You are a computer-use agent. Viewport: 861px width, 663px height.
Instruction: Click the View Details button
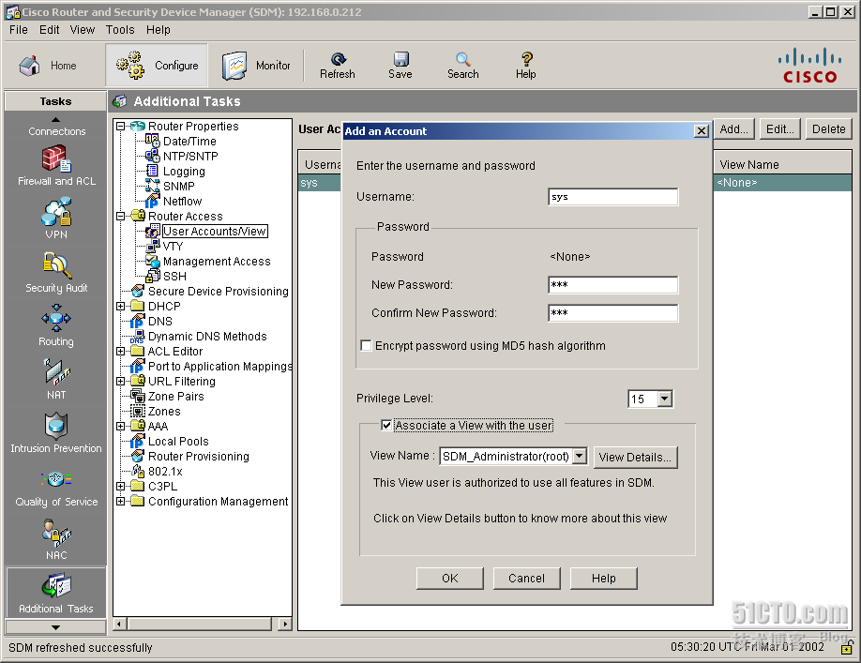(635, 458)
